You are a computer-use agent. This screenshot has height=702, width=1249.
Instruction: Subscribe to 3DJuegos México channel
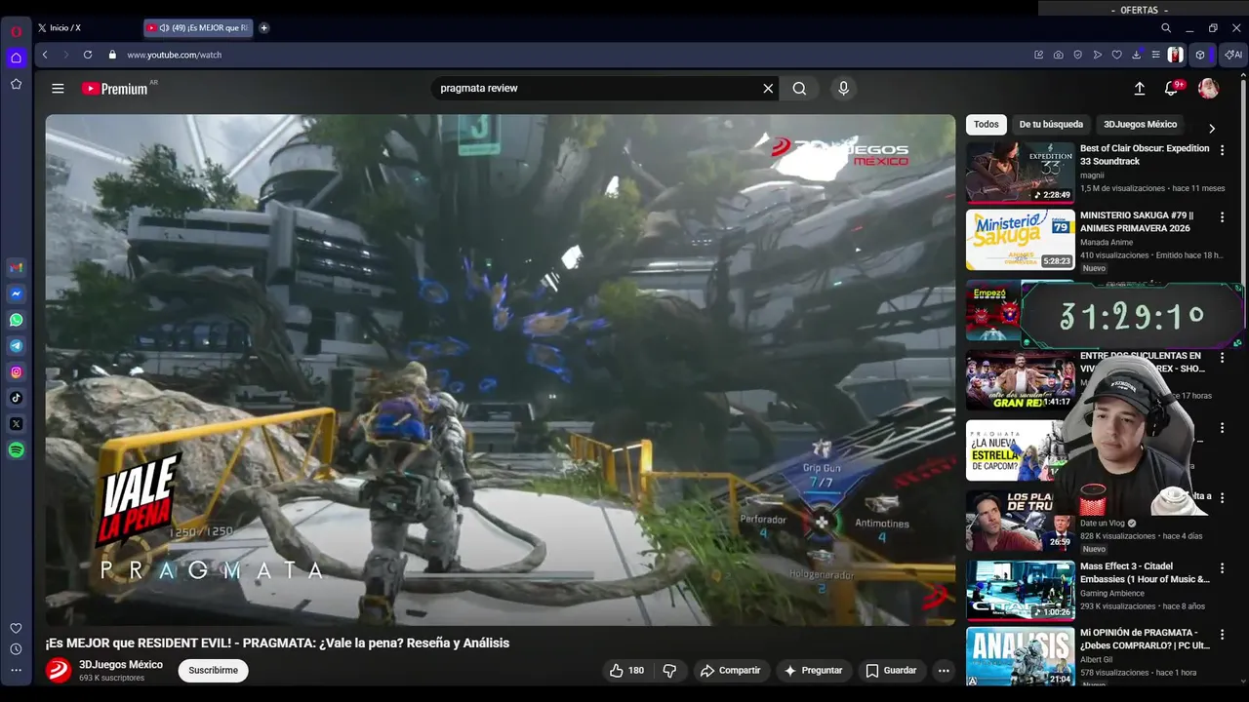click(213, 671)
